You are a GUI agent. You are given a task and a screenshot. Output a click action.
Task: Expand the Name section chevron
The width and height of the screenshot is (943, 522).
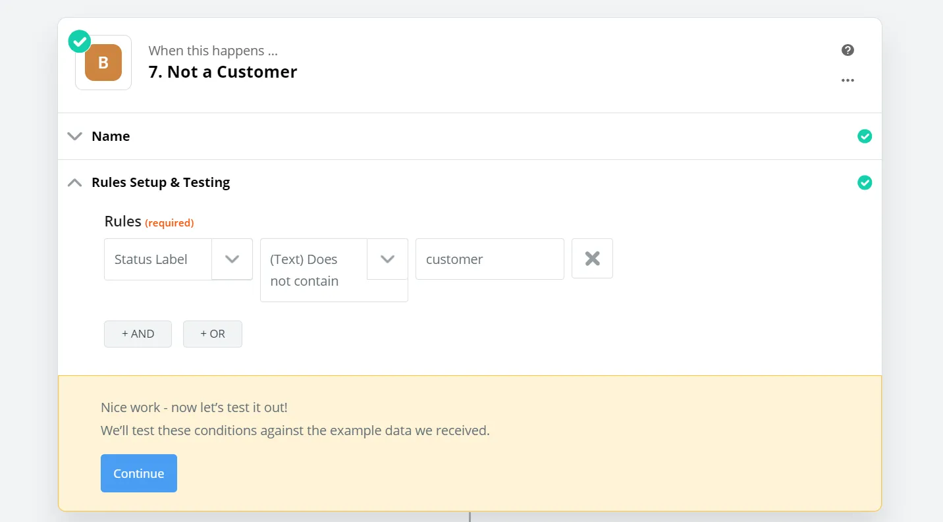75,136
